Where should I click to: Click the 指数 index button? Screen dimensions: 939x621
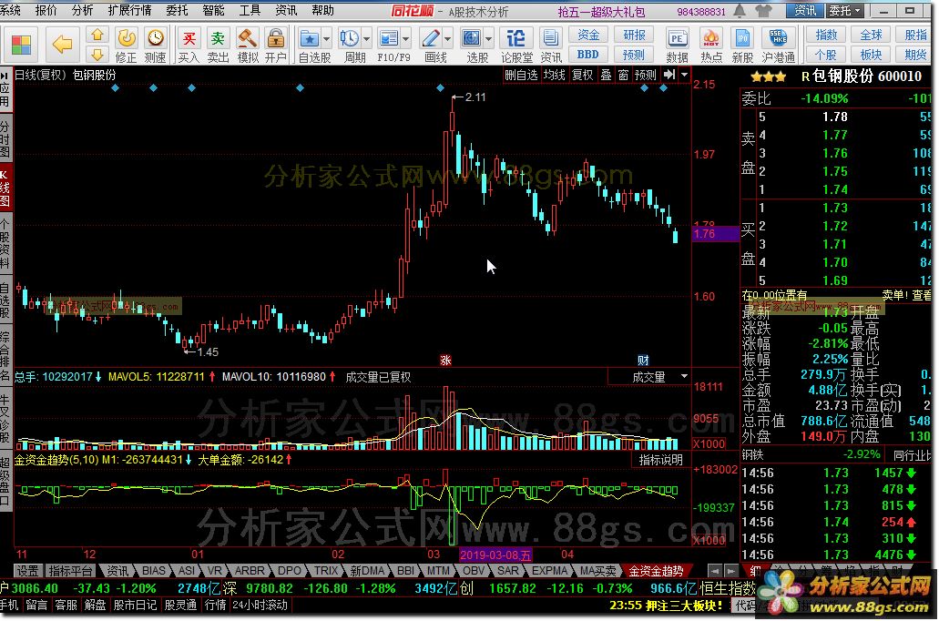(826, 36)
